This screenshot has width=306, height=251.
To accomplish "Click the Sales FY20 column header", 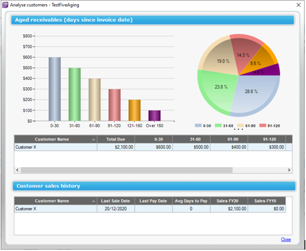I will [x=229, y=201].
